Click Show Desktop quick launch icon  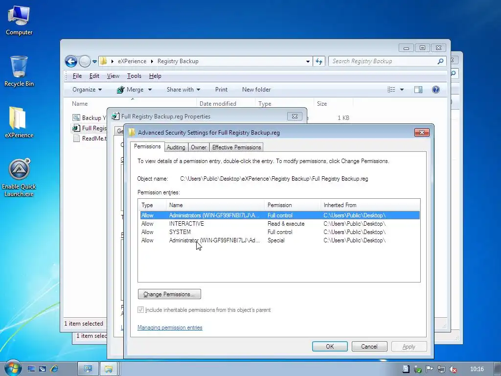31,369
